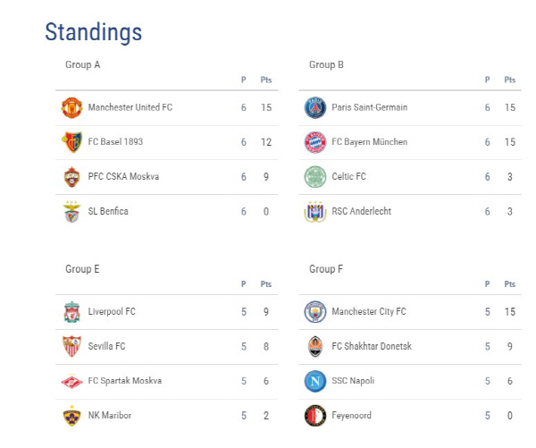Click the Paris Saint-Germain crest

click(x=315, y=108)
